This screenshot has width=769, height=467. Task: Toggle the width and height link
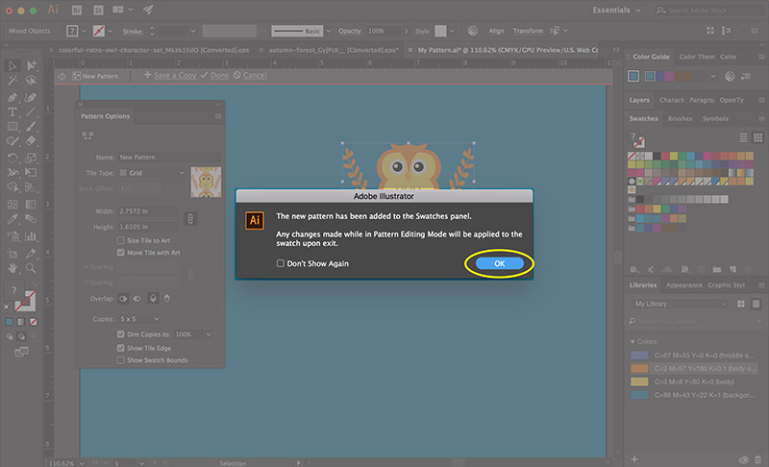click(190, 218)
